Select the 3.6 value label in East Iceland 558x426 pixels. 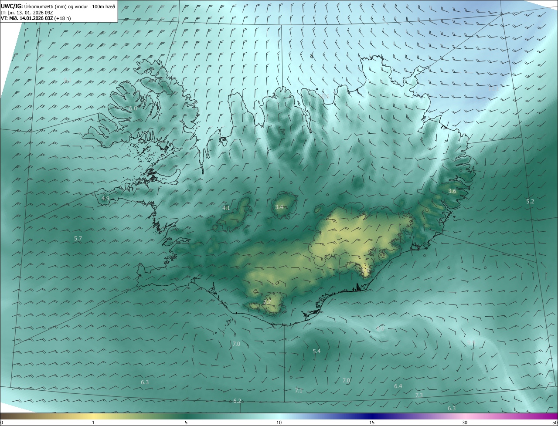coord(452,191)
